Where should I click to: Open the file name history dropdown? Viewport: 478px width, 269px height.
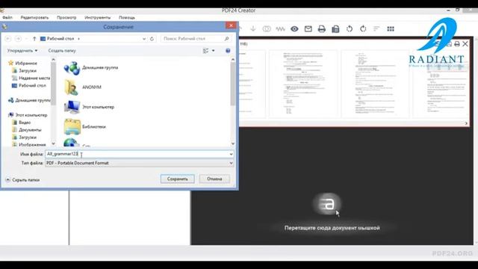click(231, 154)
